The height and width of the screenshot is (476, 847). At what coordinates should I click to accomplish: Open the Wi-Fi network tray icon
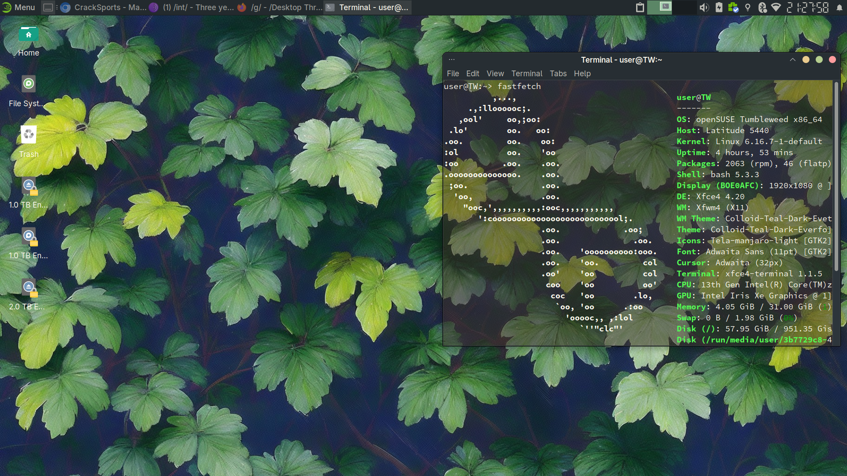coord(776,7)
